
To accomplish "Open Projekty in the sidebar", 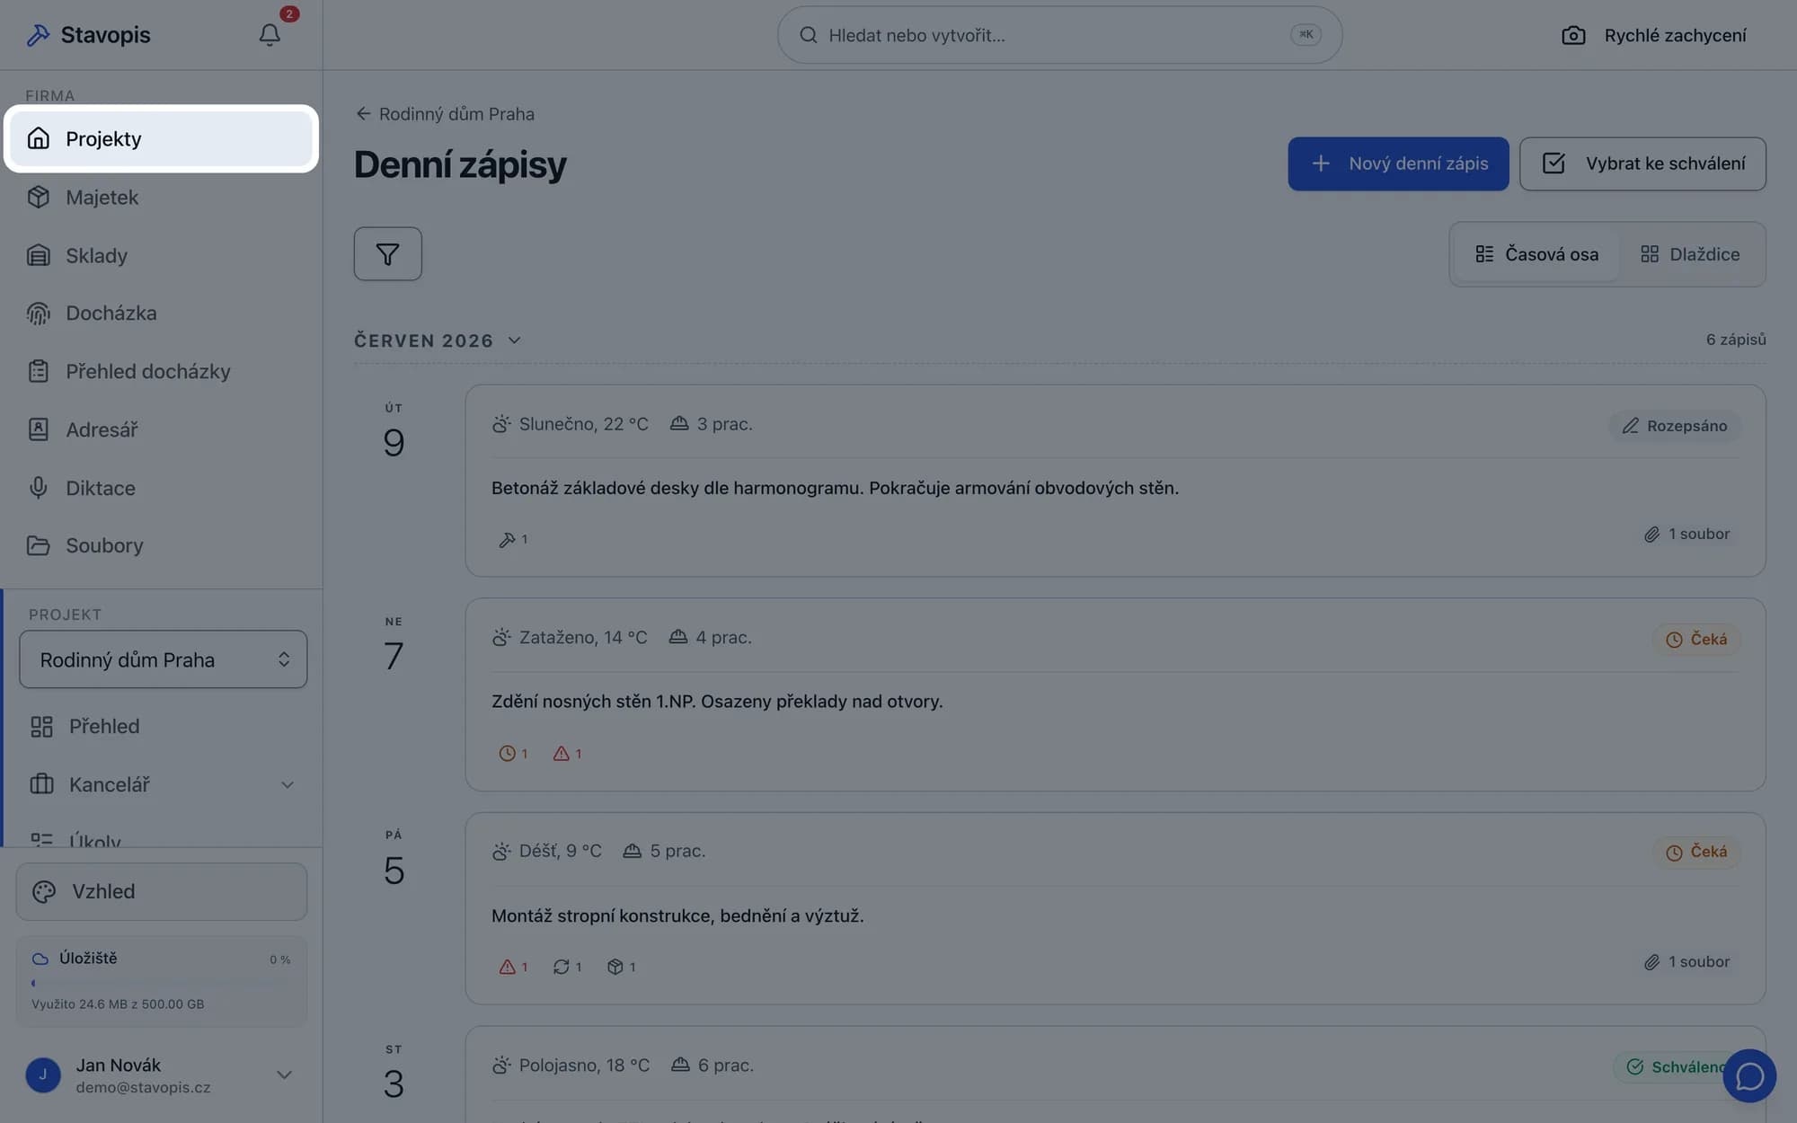I will click(162, 138).
